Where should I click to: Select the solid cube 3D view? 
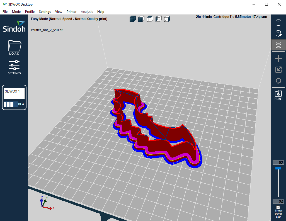click(132, 19)
